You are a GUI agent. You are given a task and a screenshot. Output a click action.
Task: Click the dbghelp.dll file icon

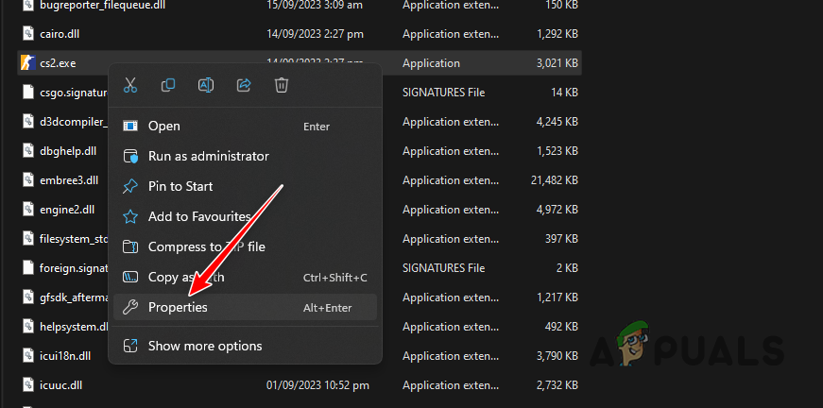27,151
